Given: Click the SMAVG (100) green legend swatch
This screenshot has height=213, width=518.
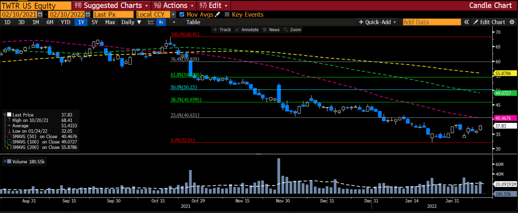Looking at the screenshot, I should (9, 142).
